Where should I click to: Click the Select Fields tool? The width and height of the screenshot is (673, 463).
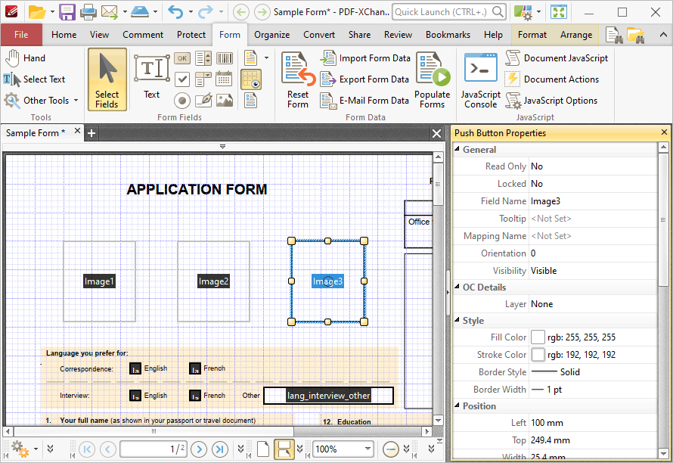(107, 79)
